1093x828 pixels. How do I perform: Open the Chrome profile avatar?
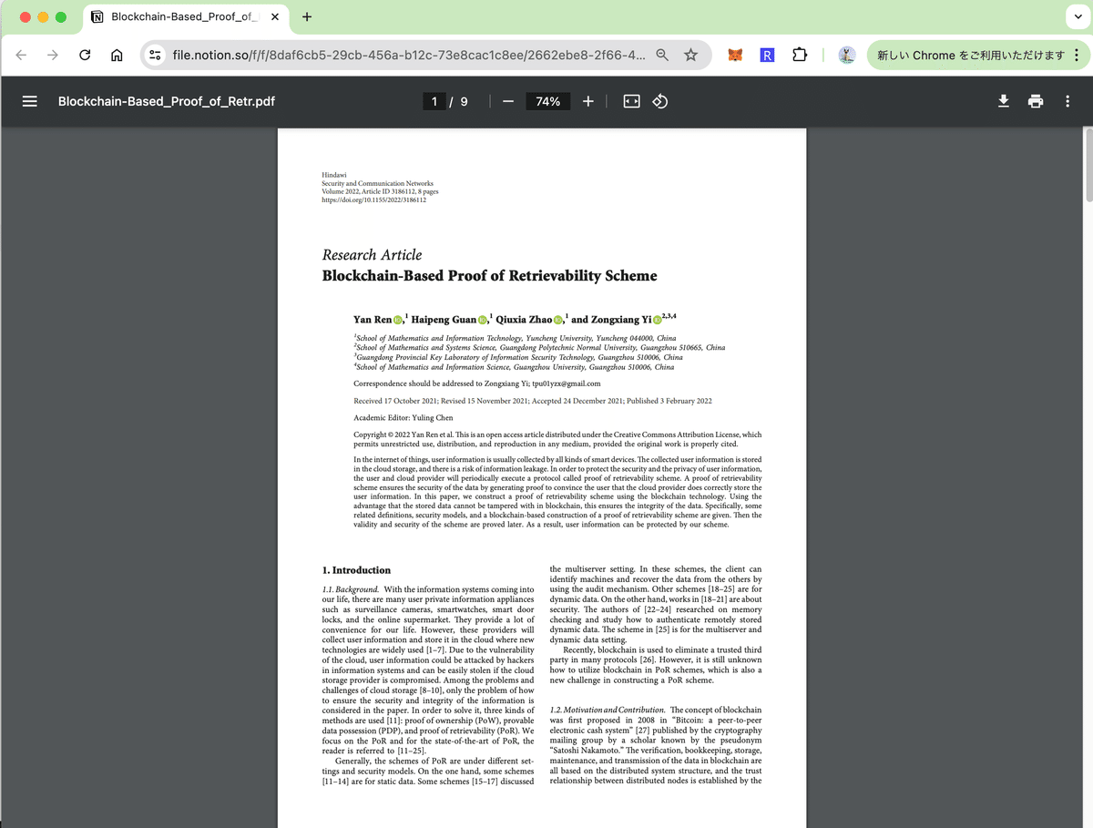click(846, 56)
